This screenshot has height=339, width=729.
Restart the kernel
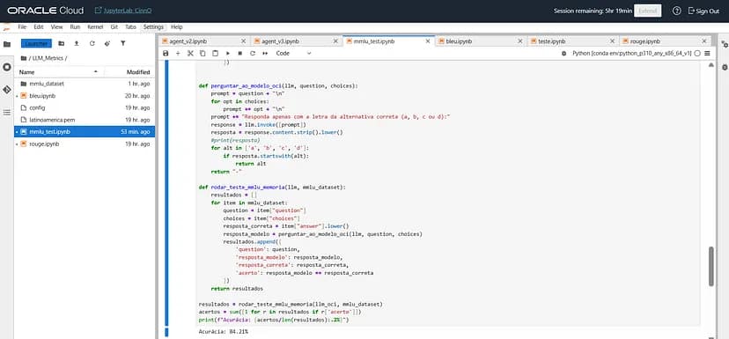point(253,54)
